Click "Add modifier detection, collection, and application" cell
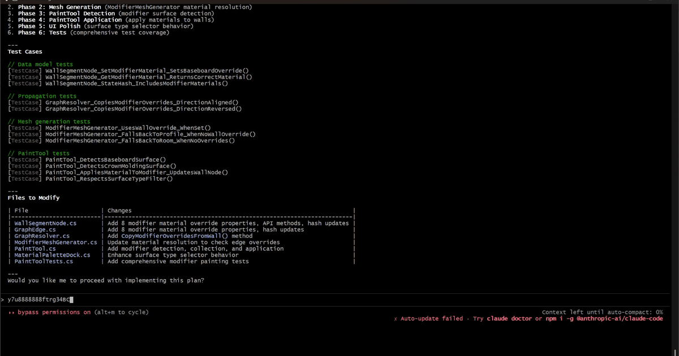Viewport: 679px width, 356px height. tap(195, 249)
